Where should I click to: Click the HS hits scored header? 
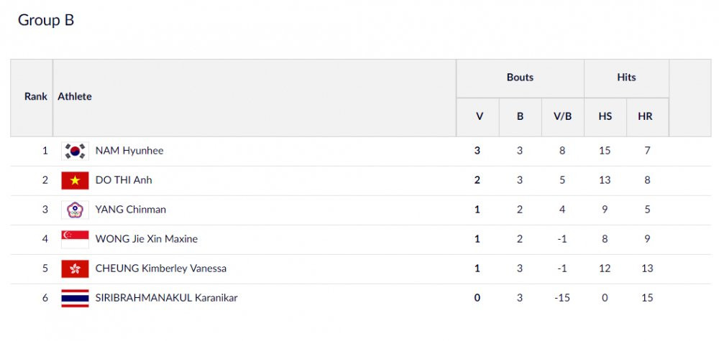pos(605,116)
